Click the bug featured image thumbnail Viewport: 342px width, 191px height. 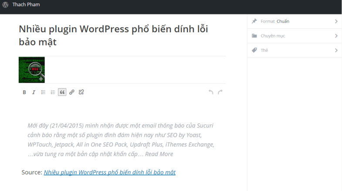tap(32, 70)
